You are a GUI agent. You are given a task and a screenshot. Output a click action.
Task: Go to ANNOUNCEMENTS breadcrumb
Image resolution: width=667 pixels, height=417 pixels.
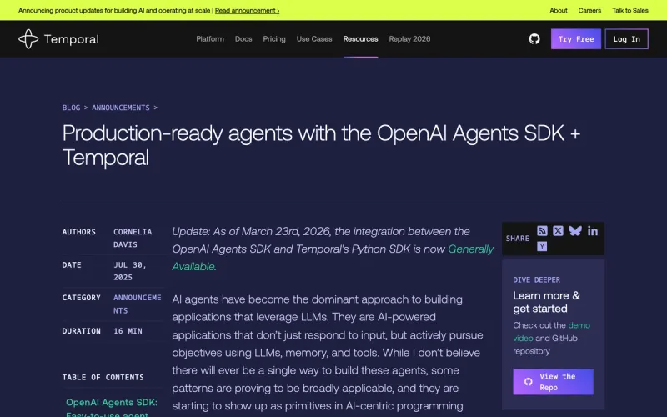tap(121, 108)
